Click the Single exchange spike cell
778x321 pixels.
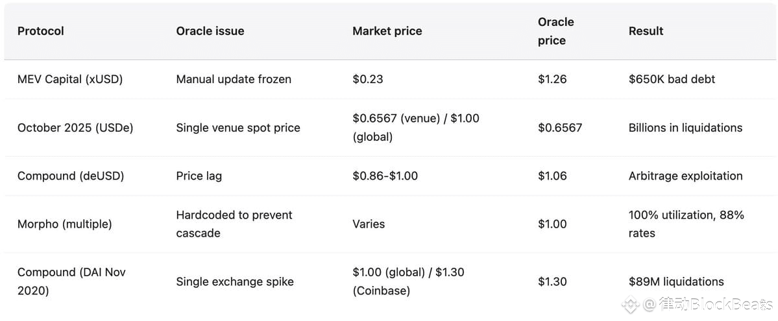tap(235, 281)
